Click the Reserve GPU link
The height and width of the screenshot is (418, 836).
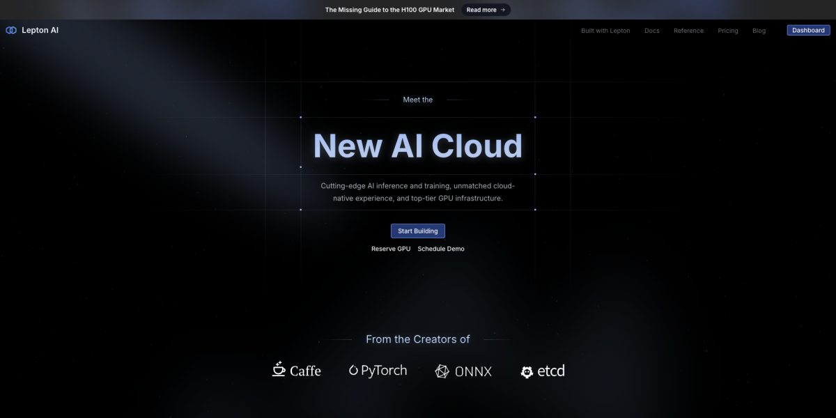coord(390,249)
